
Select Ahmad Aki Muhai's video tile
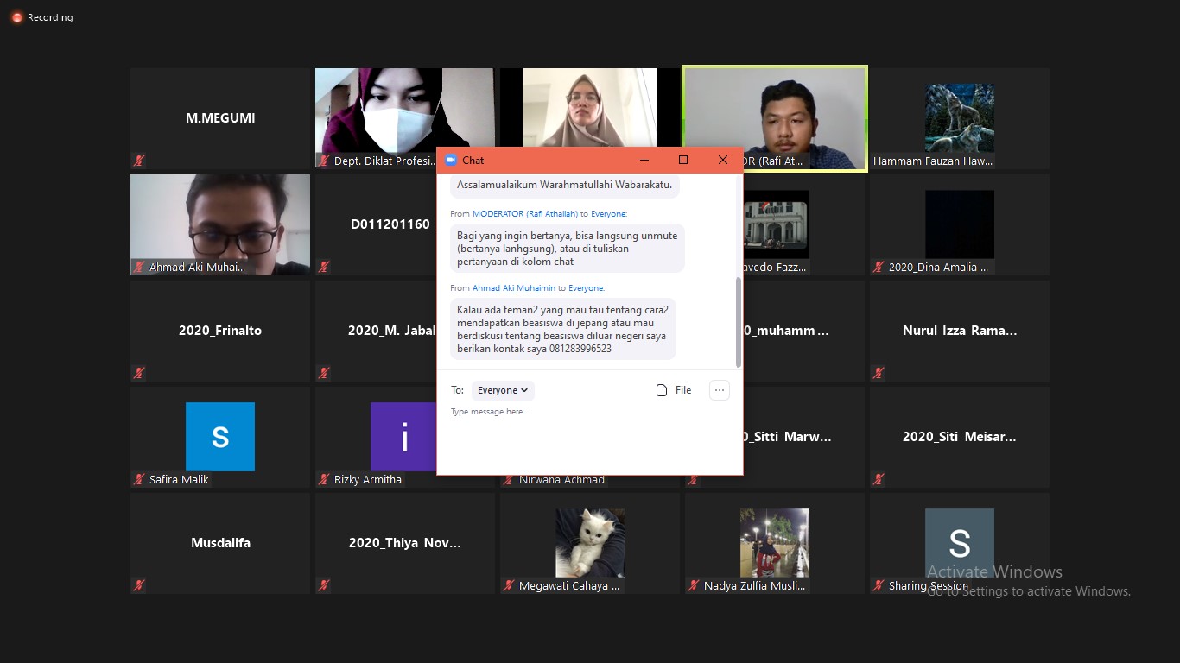tap(220, 224)
